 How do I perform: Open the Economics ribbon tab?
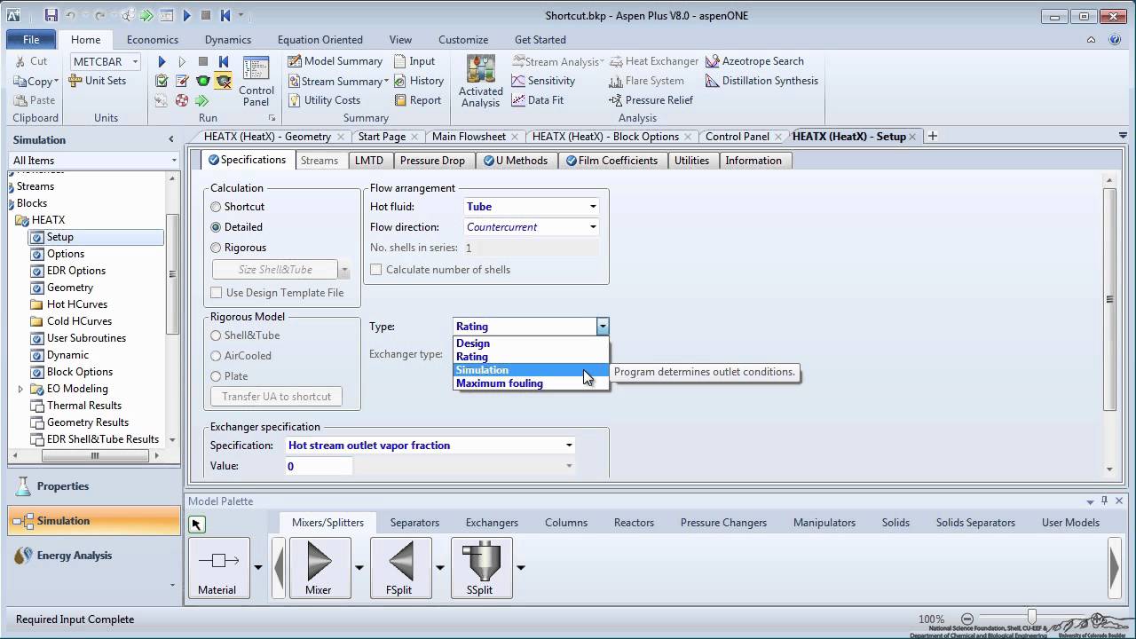click(153, 39)
